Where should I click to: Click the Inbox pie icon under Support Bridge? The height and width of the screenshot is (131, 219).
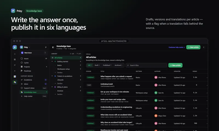click(x=22, y=84)
